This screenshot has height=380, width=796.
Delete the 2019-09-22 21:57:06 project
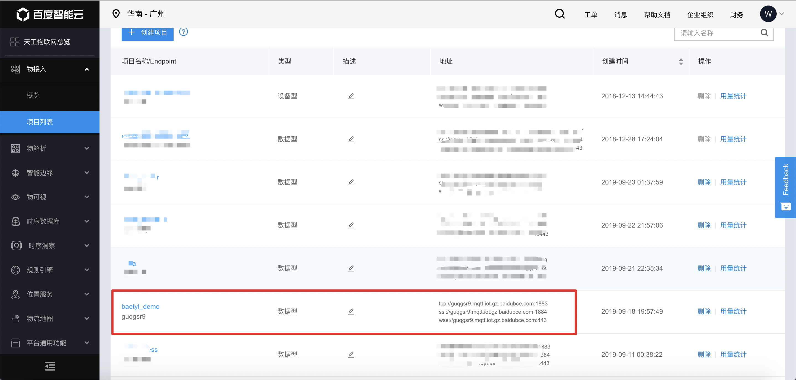(x=704, y=225)
